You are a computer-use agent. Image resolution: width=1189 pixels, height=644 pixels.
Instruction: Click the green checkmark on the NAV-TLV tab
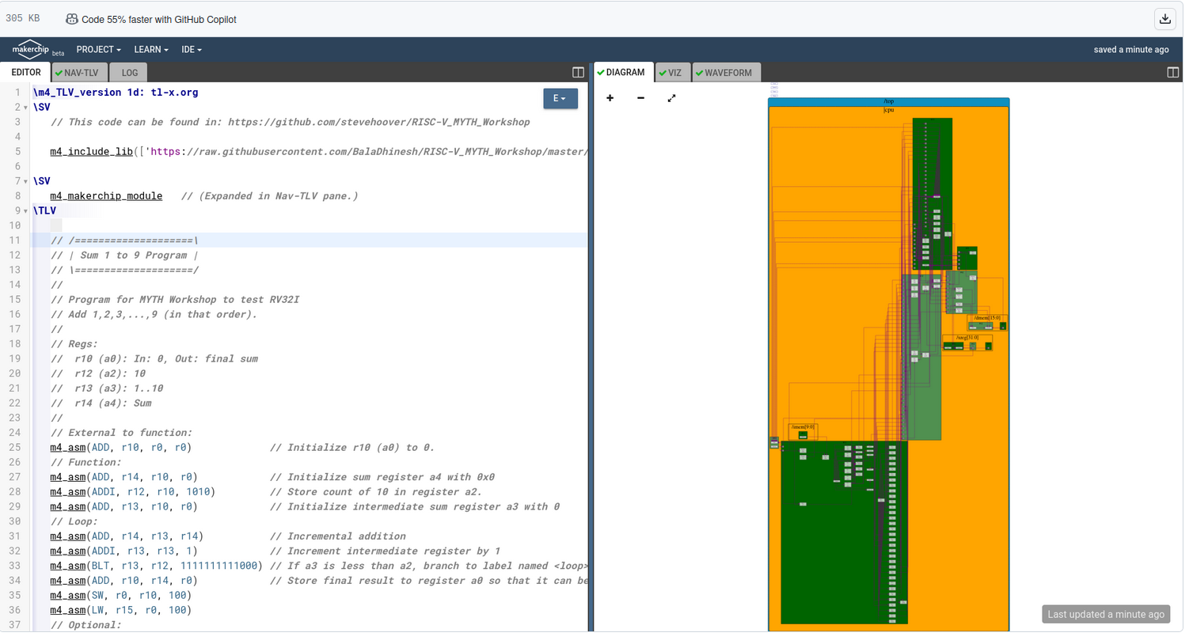(58, 71)
